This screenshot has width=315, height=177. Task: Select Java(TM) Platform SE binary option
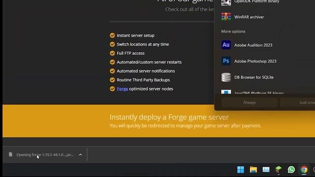tap(268, 92)
